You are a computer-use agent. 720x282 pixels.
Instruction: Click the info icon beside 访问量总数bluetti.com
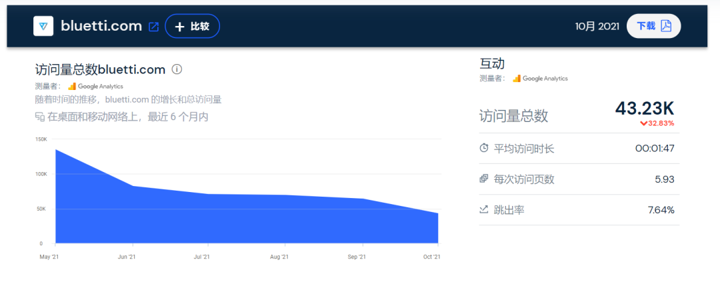click(177, 69)
